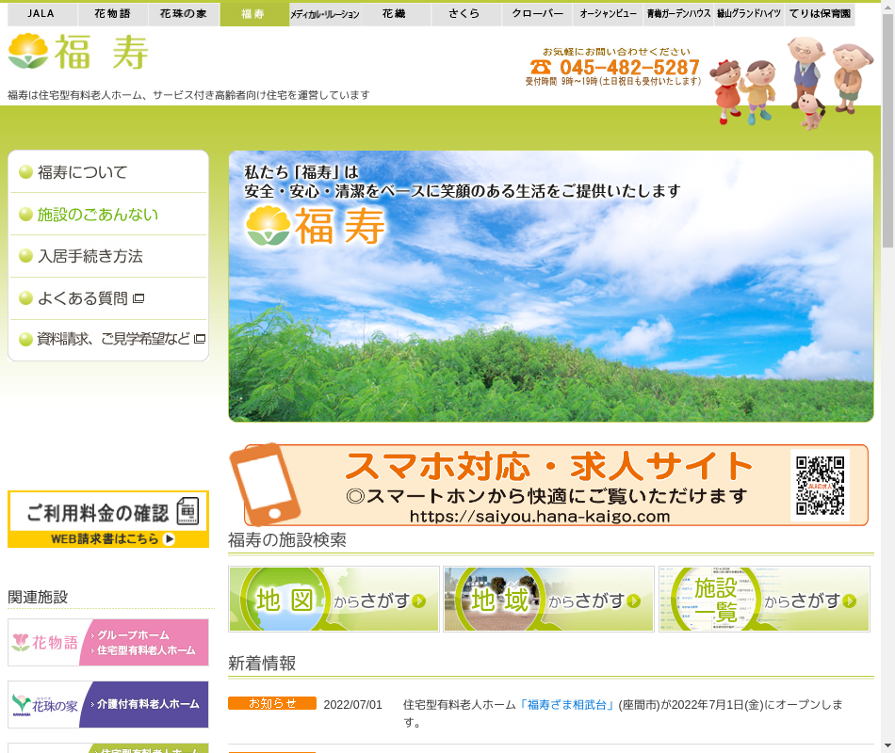Click arrow icon on 地図からさがす

coord(419,601)
